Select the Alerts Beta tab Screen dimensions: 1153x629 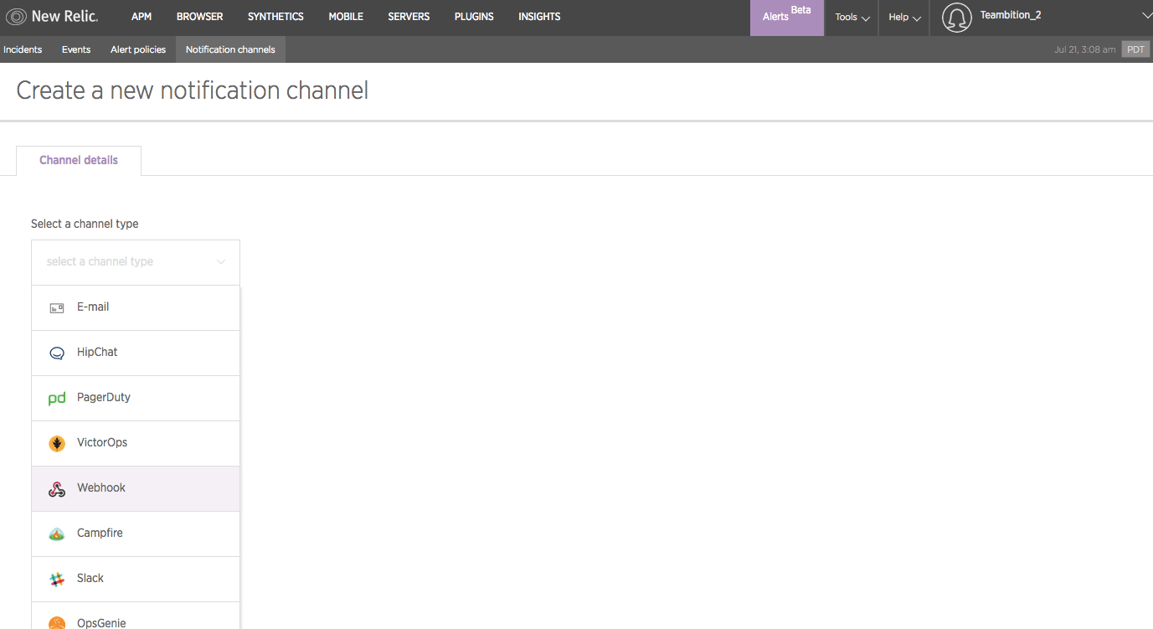click(x=787, y=18)
